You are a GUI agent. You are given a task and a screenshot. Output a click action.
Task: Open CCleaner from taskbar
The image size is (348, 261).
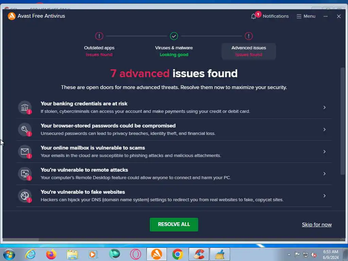[198, 254]
